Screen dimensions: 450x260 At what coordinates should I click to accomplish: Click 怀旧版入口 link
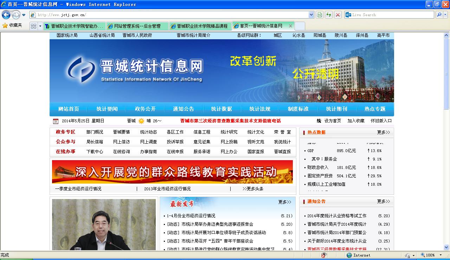coord(381,121)
